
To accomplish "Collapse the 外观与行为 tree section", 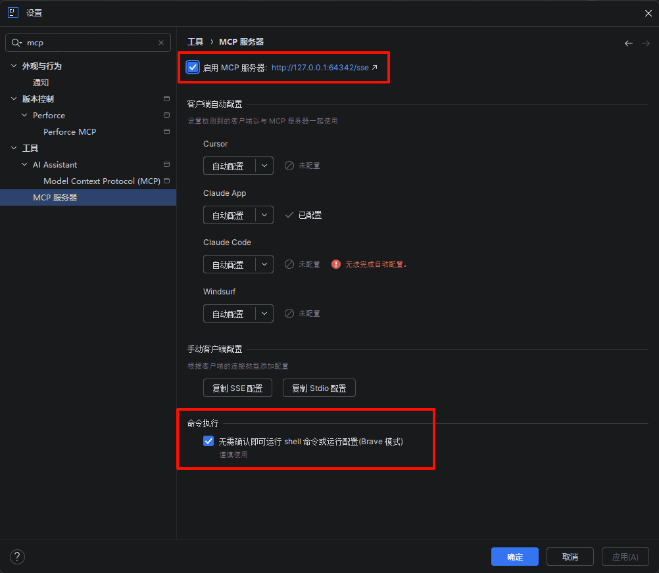I will (14, 66).
